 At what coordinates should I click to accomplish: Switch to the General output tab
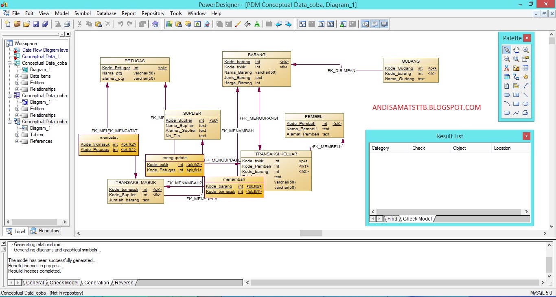pos(35,282)
